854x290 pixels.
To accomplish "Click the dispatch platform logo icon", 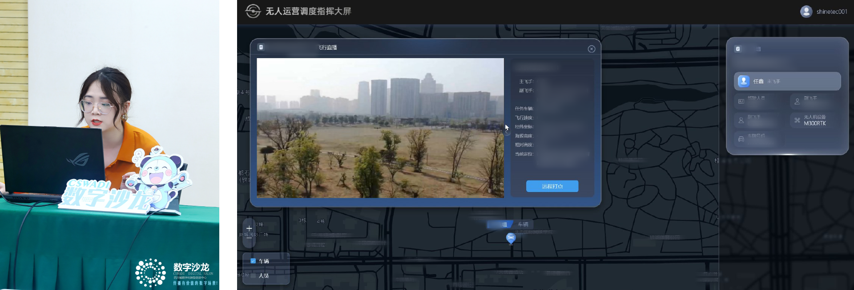I will click(253, 11).
